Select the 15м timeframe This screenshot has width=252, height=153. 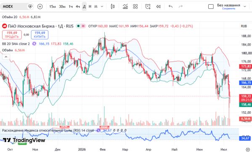(53, 7)
